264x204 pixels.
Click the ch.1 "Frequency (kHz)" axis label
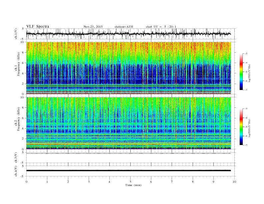(x=19, y=64)
